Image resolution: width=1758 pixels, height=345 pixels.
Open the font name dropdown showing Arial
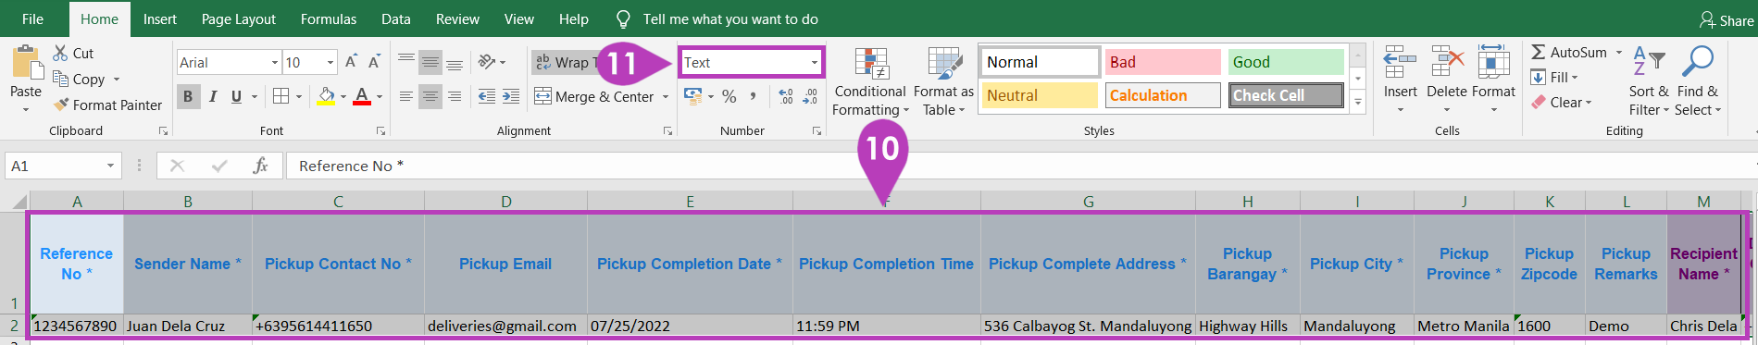[x=275, y=62]
